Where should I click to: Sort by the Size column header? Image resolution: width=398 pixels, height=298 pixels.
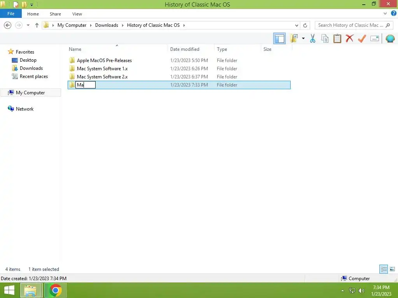pyautogui.click(x=267, y=49)
